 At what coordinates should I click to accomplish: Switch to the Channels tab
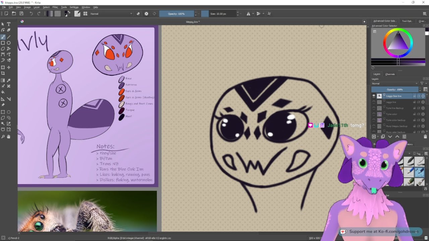[x=390, y=74]
